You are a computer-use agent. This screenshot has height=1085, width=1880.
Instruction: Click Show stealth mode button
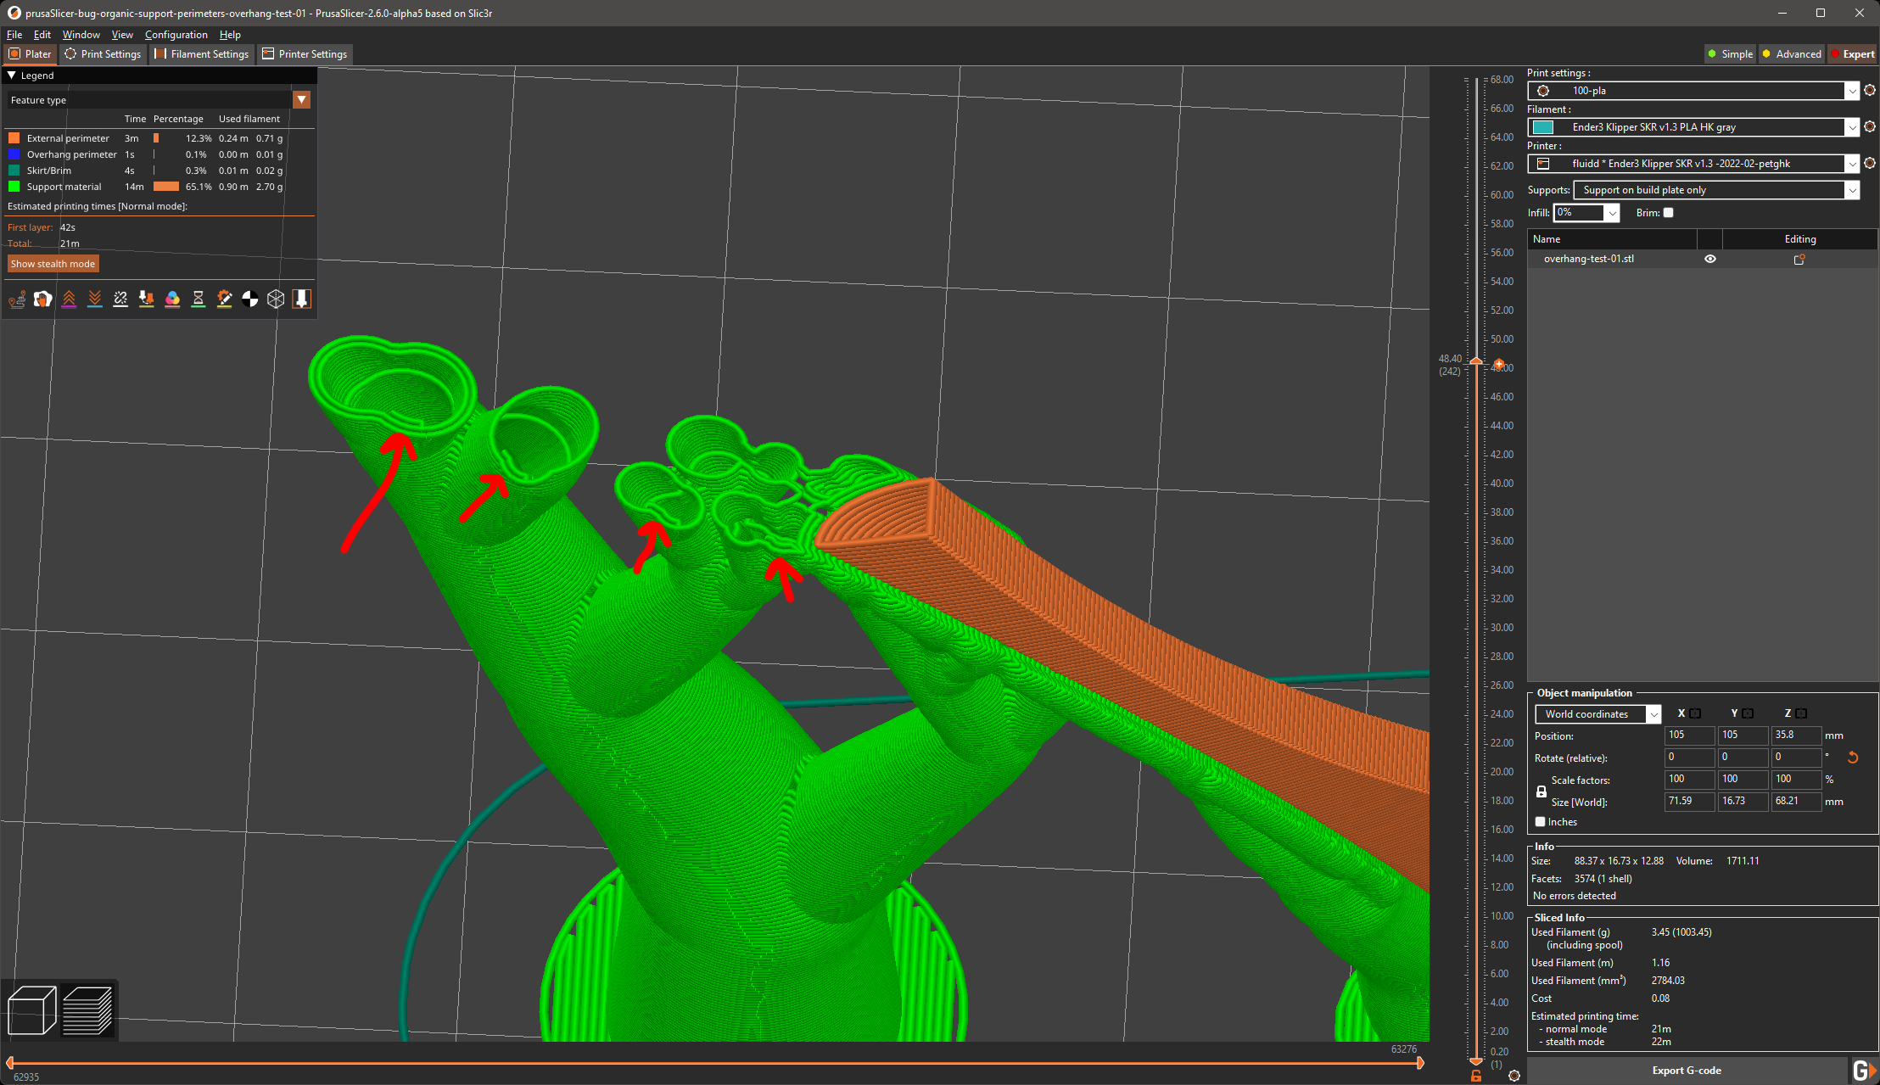[x=53, y=263]
